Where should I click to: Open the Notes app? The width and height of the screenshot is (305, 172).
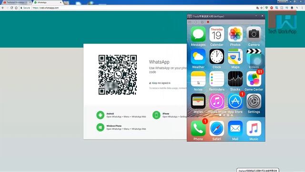(198, 79)
